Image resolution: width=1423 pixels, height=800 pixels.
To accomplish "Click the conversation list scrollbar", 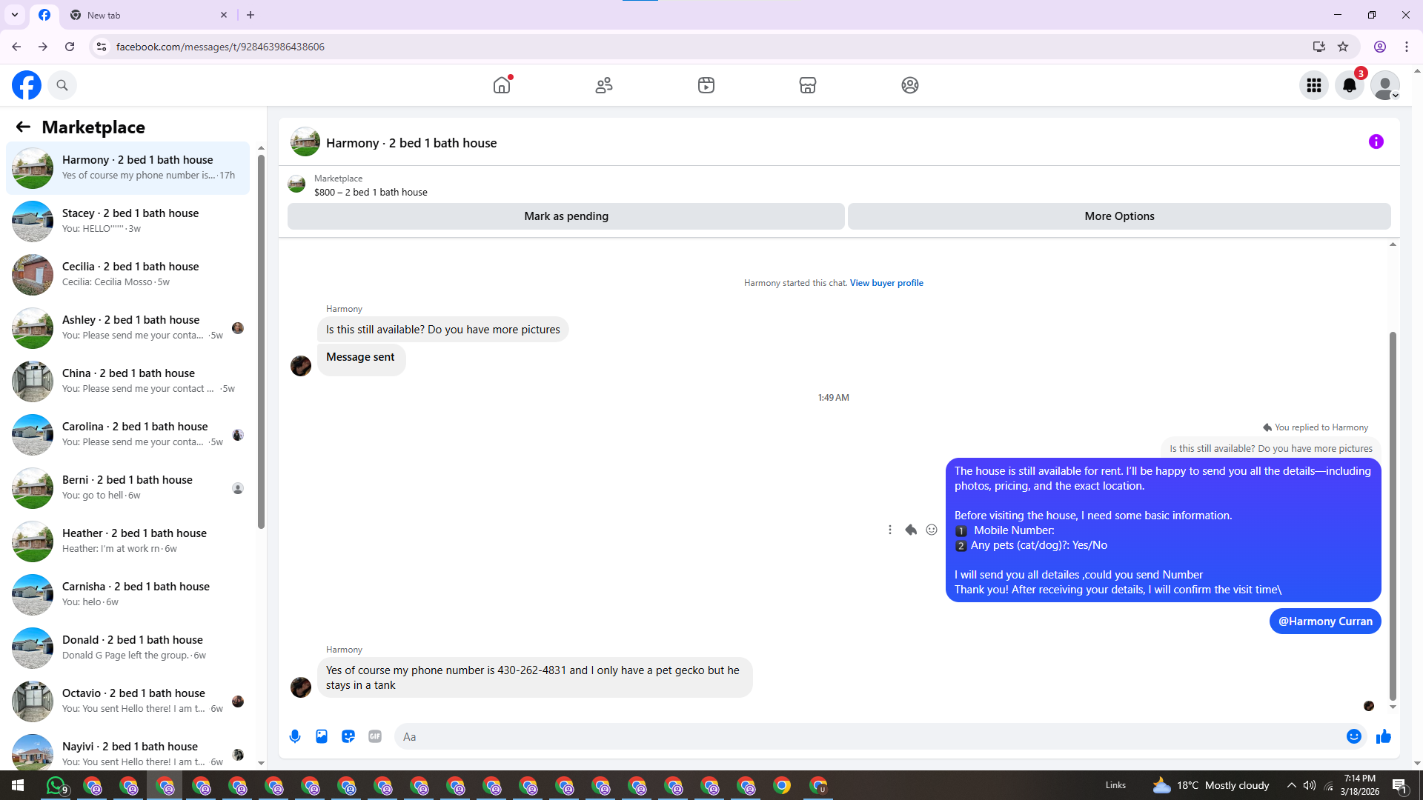I will (x=261, y=341).
